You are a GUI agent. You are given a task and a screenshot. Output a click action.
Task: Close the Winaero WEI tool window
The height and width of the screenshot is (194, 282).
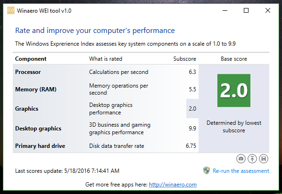tap(267, 11)
